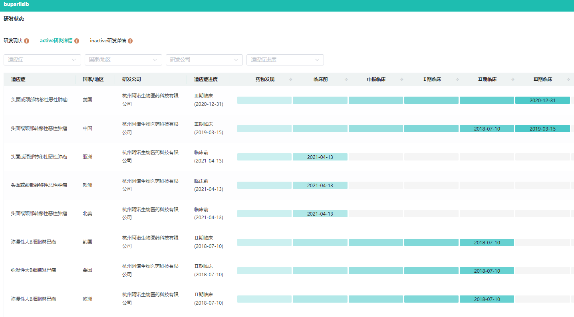This screenshot has width=574, height=317.
Task: Click arrow icon after 药物发现 column header
Action: (x=290, y=79)
